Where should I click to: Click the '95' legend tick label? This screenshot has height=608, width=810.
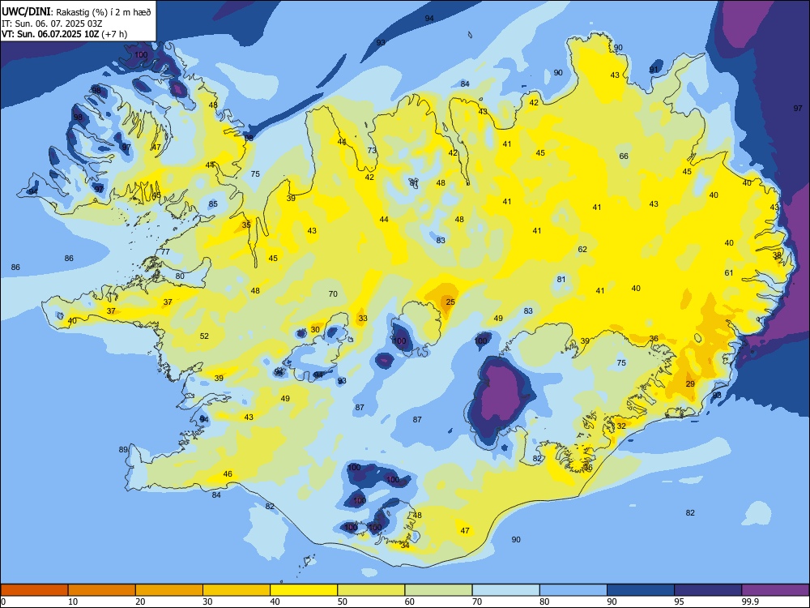(x=679, y=602)
